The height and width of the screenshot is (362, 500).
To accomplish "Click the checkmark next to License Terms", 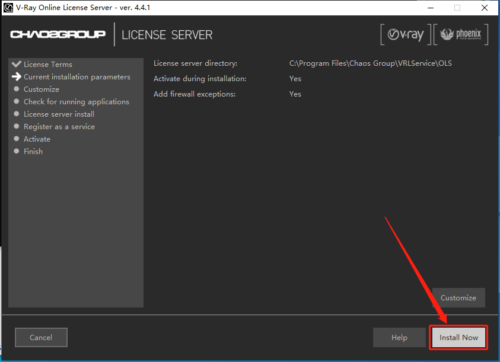I will coord(16,64).
